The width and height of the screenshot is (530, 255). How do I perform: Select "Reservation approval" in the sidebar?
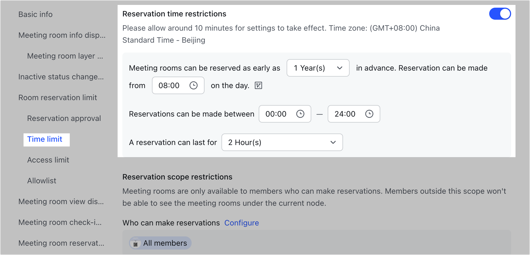point(64,118)
